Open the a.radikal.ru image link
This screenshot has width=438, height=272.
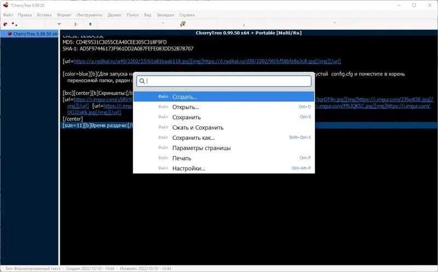click(x=132, y=61)
